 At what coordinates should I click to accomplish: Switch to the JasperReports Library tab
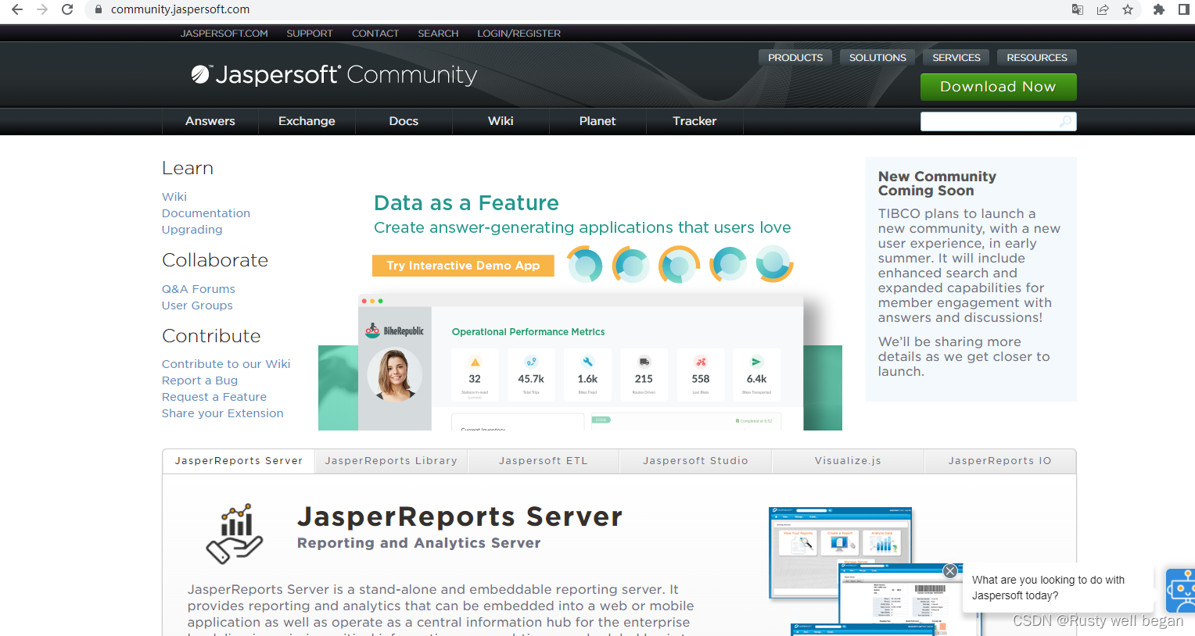391,461
